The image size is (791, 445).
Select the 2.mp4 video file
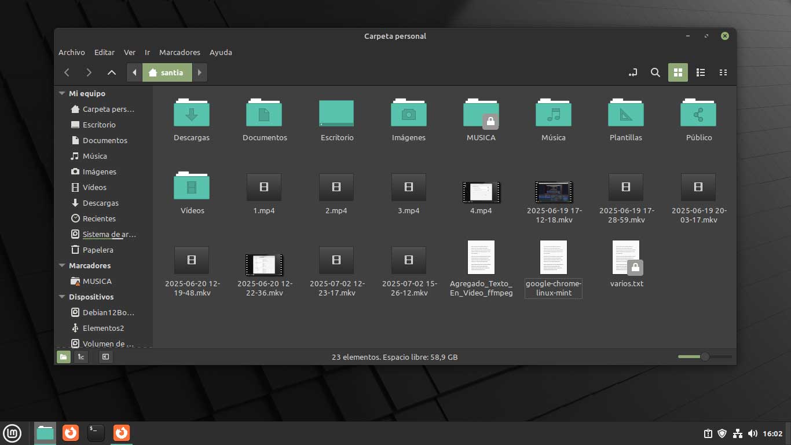click(x=336, y=187)
